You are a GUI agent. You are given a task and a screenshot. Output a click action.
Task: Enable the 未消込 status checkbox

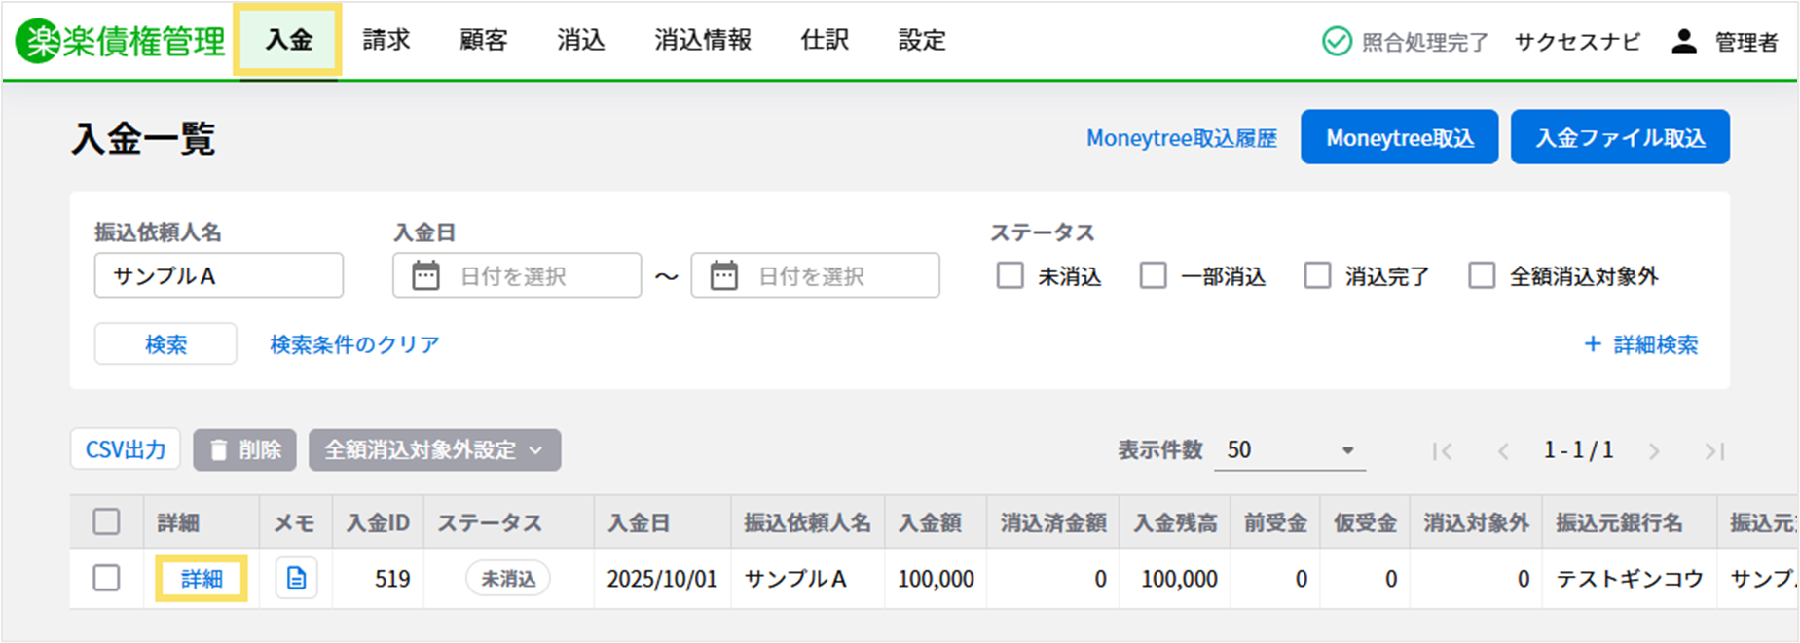[1010, 276]
